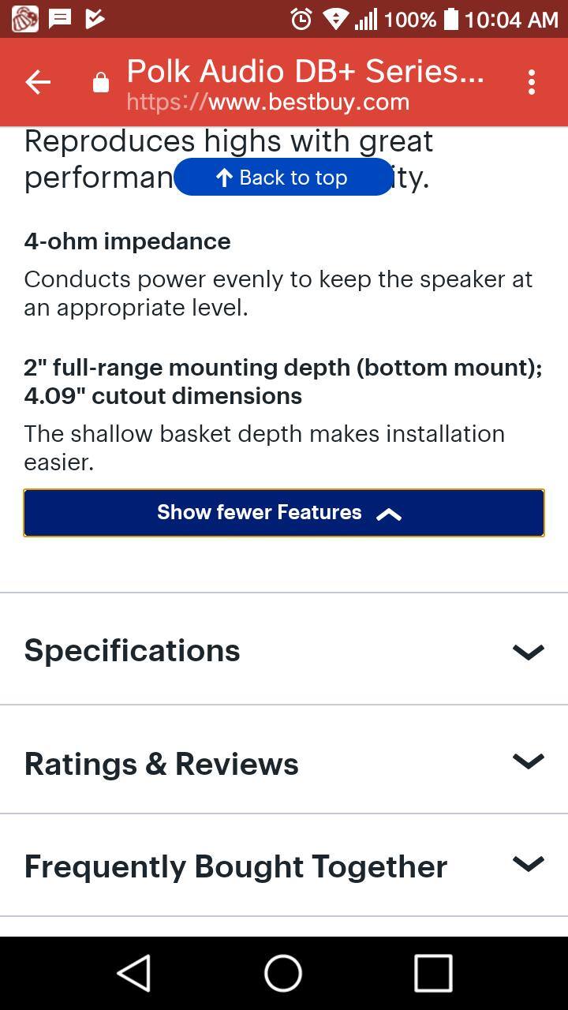Tap the battery icon in status bar

(451, 18)
